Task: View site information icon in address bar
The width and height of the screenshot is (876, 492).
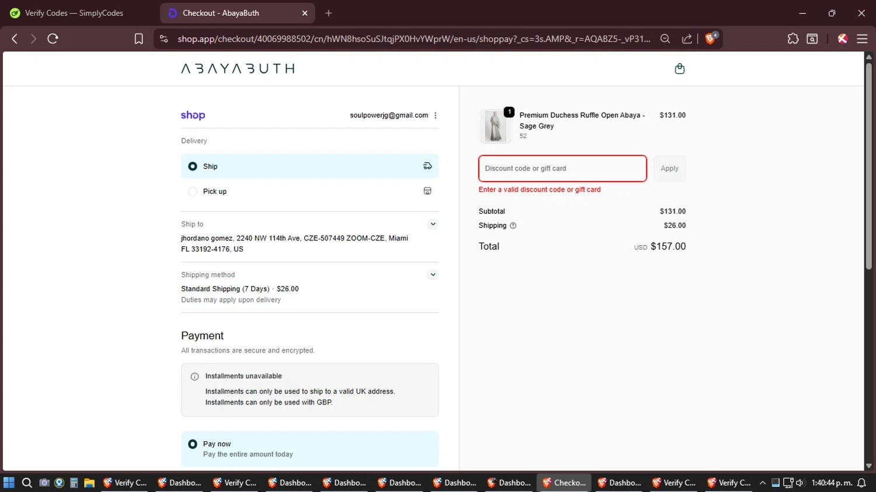Action: click(x=164, y=39)
